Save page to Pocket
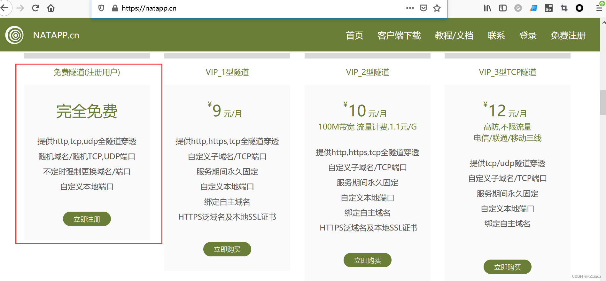Image resolution: width=606 pixels, height=281 pixels. (x=423, y=8)
